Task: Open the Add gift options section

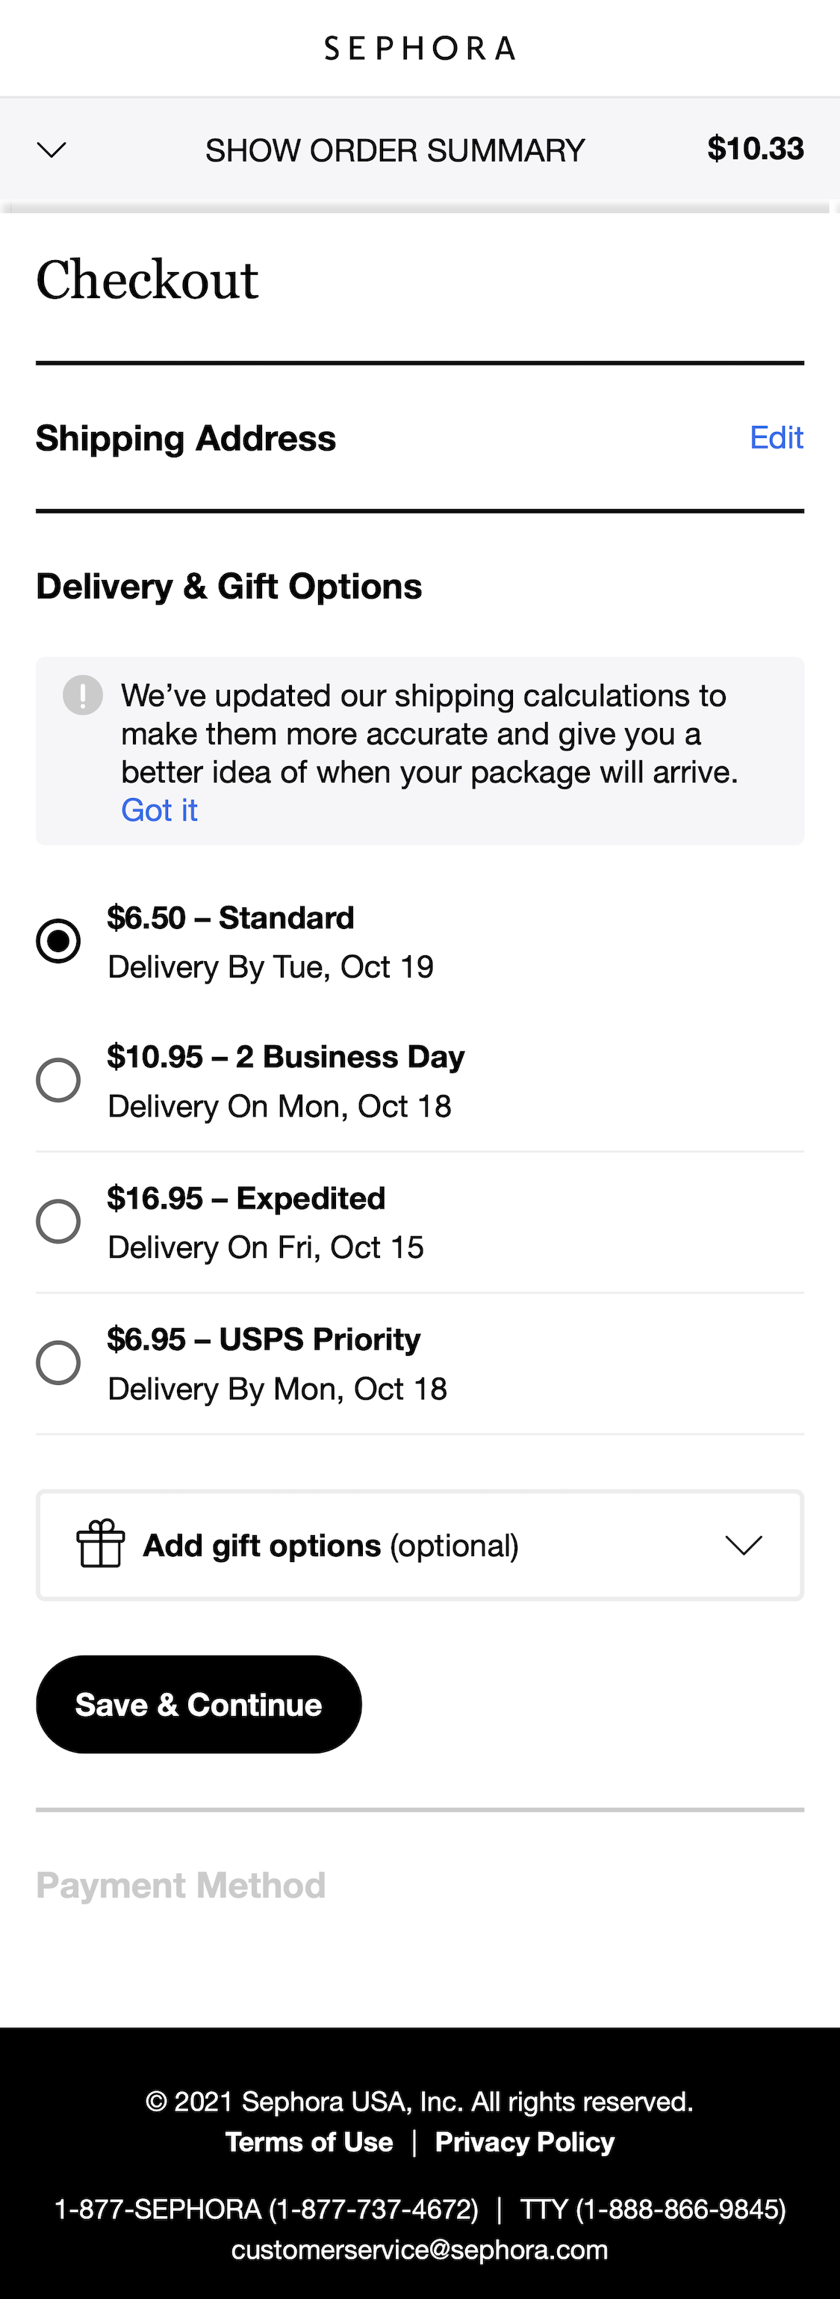Action: 331,1545
